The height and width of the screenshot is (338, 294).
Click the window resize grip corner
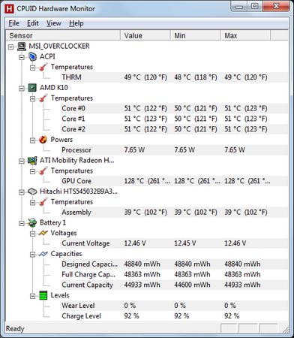(x=286, y=330)
